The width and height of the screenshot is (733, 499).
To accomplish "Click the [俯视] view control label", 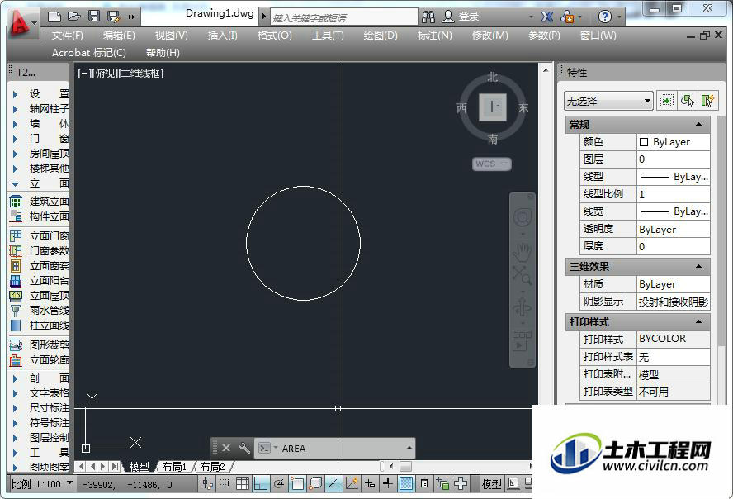I will [x=105, y=74].
